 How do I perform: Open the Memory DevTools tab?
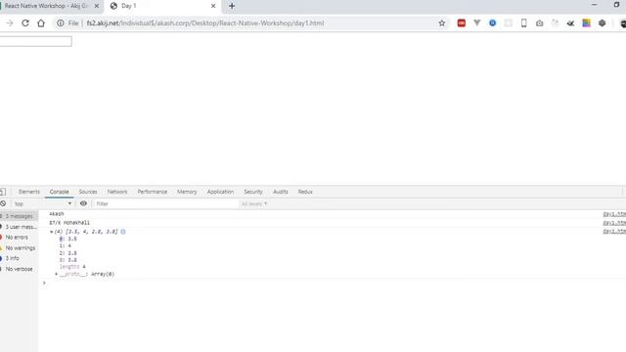pos(187,192)
